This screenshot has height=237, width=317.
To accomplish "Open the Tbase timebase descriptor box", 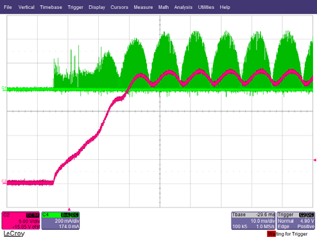I will click(253, 220).
